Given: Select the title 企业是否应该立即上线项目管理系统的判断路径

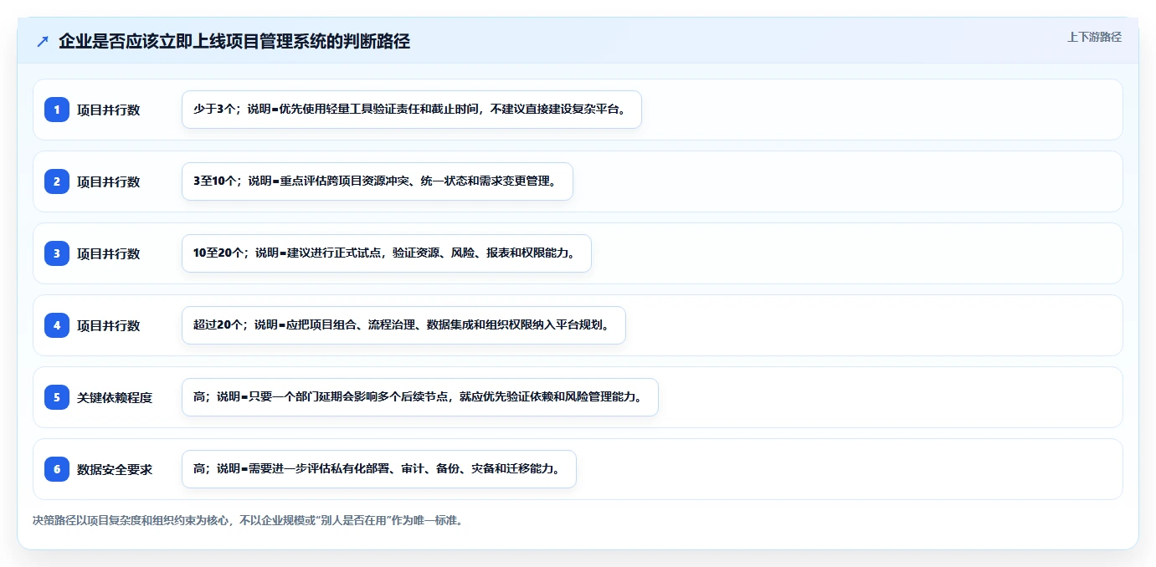Looking at the screenshot, I should click(234, 41).
